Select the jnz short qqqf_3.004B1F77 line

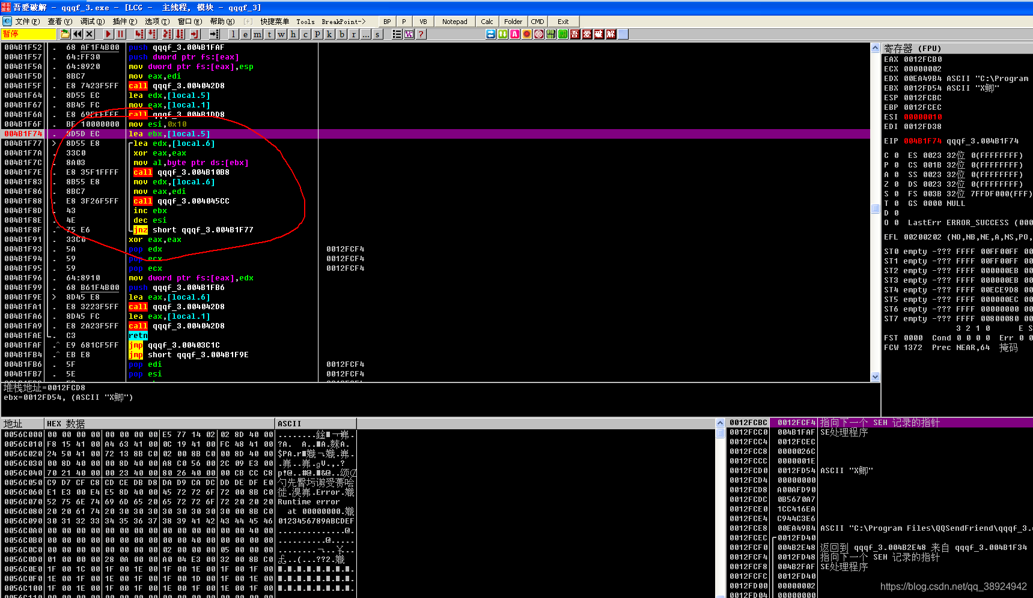click(436, 230)
